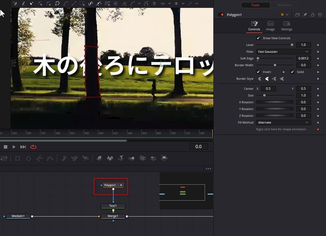Open the node editor three-dot options menu

pyautogui.click(x=208, y=169)
